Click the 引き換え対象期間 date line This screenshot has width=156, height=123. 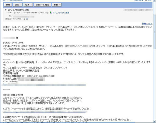pyautogui.click(x=29, y=76)
